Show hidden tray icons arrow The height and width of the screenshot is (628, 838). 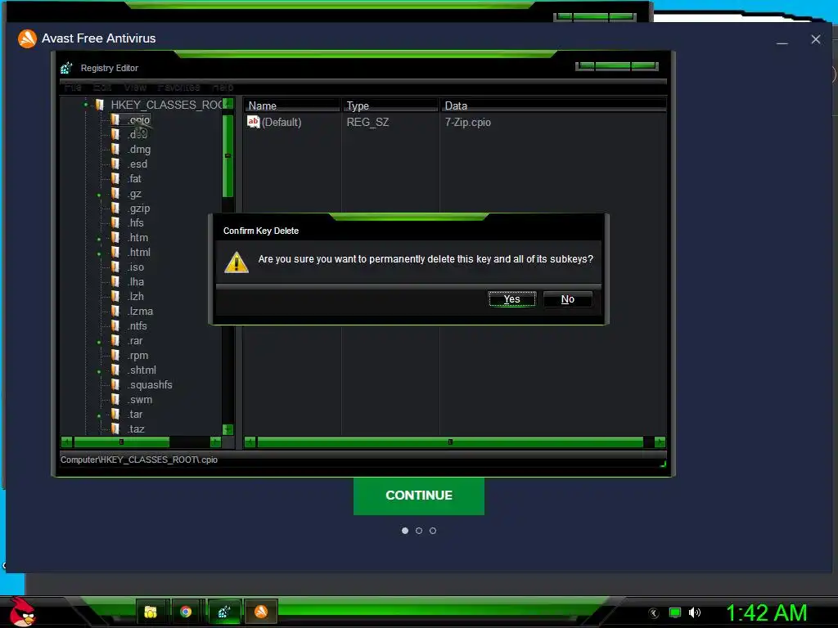[654, 613]
